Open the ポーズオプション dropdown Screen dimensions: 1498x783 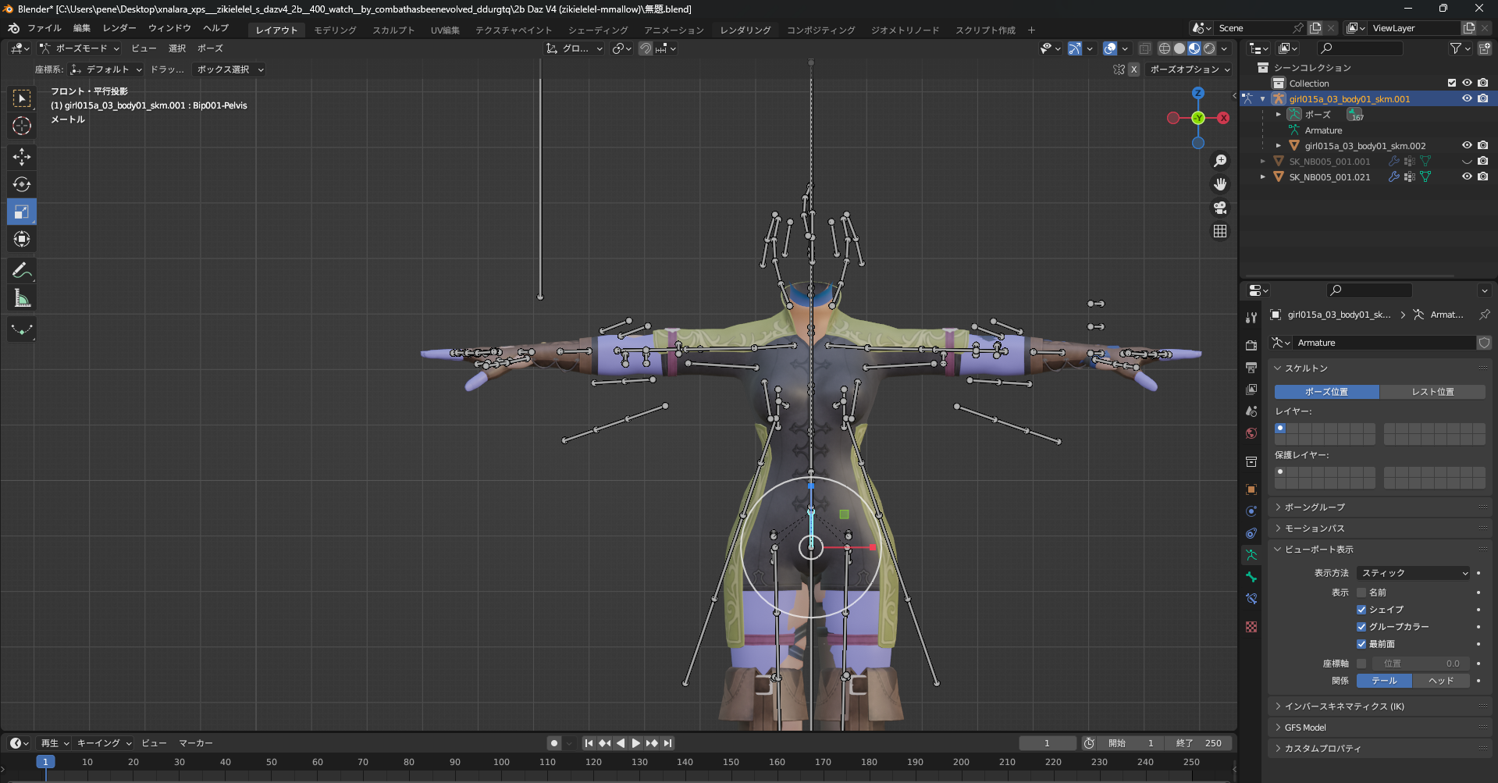click(x=1189, y=69)
